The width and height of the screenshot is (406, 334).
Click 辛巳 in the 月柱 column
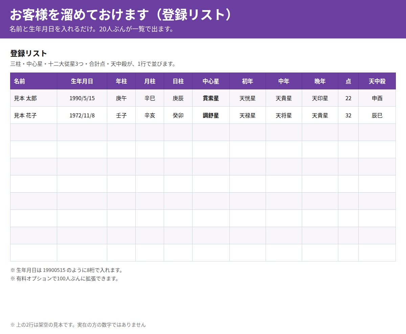pos(150,98)
